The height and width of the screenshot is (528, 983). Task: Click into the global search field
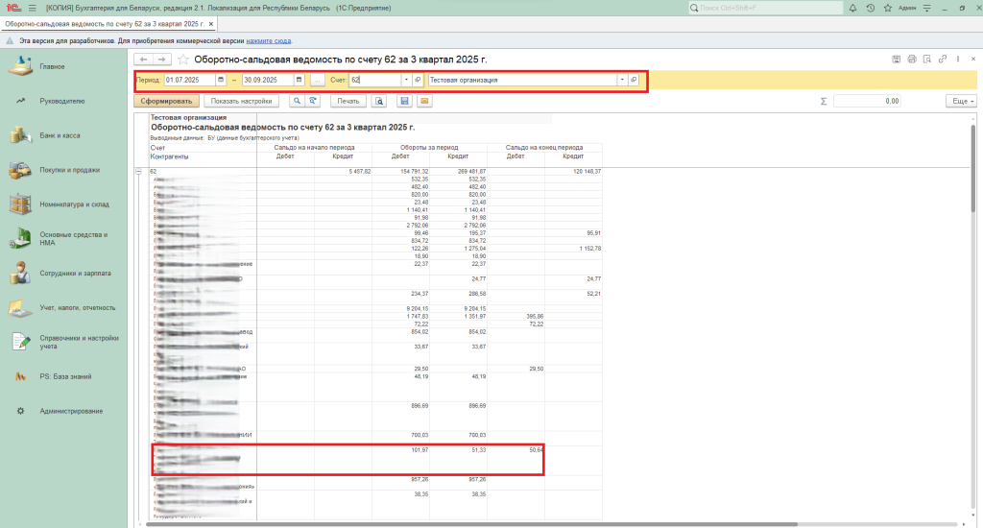click(768, 8)
